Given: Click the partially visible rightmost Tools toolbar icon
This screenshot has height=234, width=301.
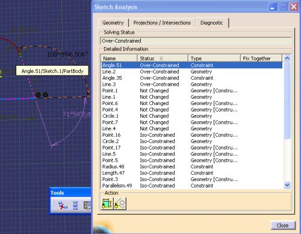Looking at the screenshot, I should coord(87,206).
